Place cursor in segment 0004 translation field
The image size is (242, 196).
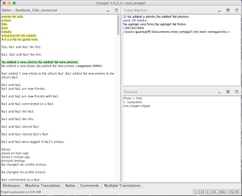click(38, 66)
